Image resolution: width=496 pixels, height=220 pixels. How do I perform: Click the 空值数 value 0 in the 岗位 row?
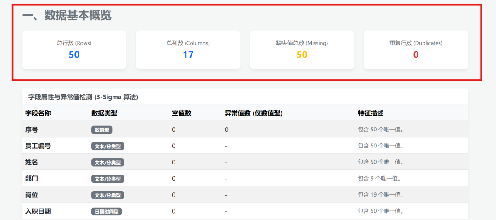coord(174,195)
